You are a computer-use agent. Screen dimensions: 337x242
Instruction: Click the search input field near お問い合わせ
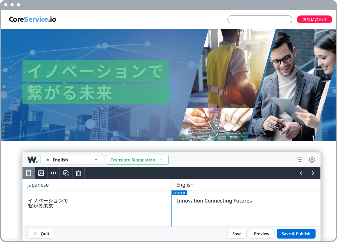(259, 19)
